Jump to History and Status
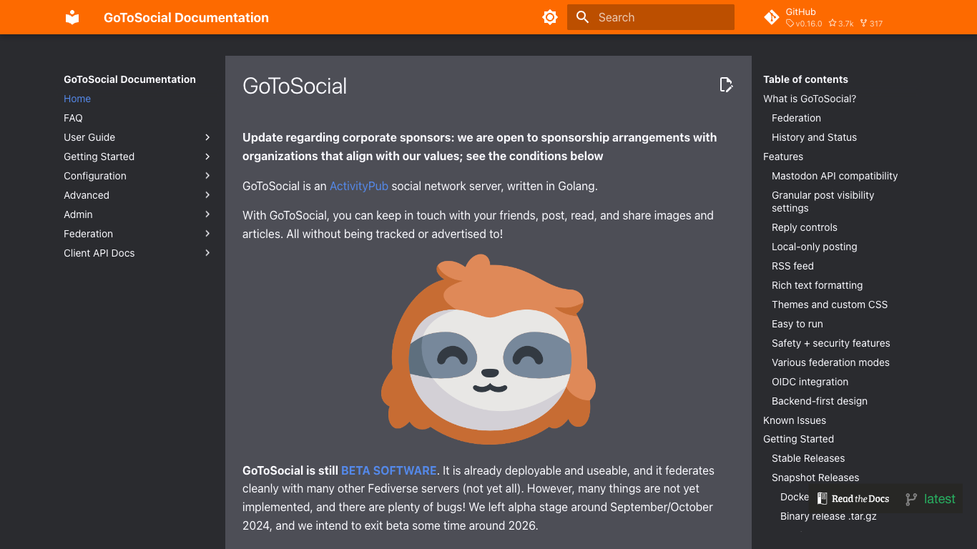This screenshot has height=549, width=977. [814, 137]
